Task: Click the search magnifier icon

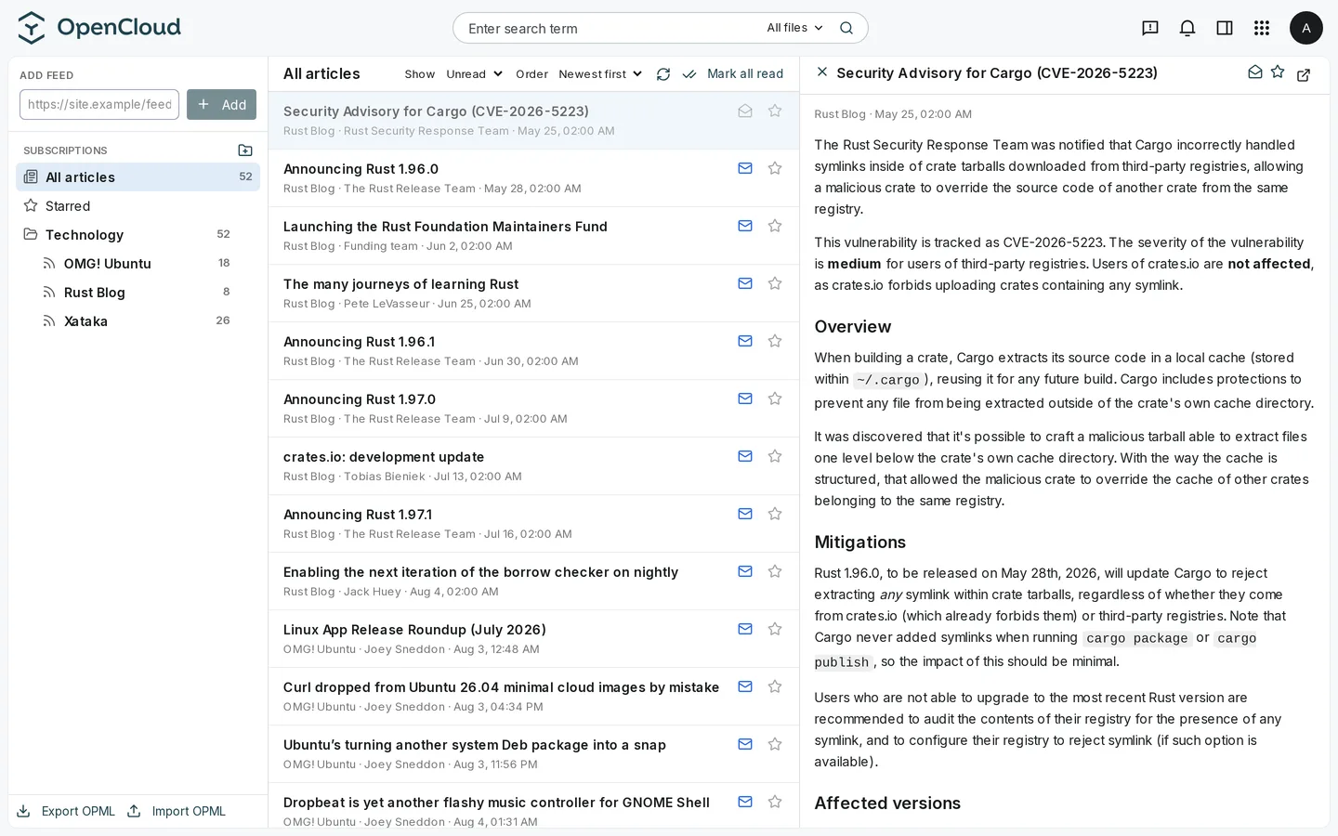Action: tap(846, 28)
